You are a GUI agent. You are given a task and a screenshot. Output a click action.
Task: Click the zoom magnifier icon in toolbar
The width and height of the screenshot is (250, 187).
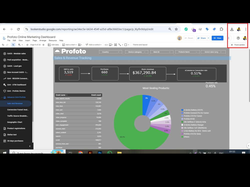[19, 45]
